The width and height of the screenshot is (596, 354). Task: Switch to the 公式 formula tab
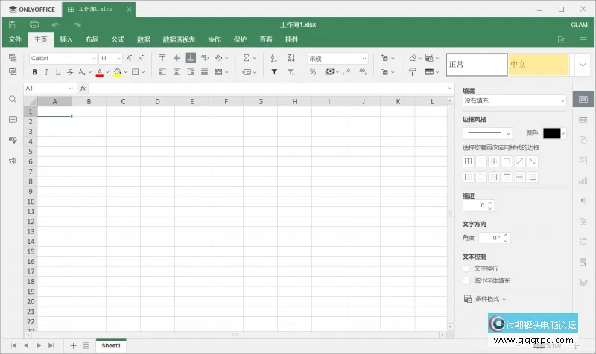click(118, 39)
